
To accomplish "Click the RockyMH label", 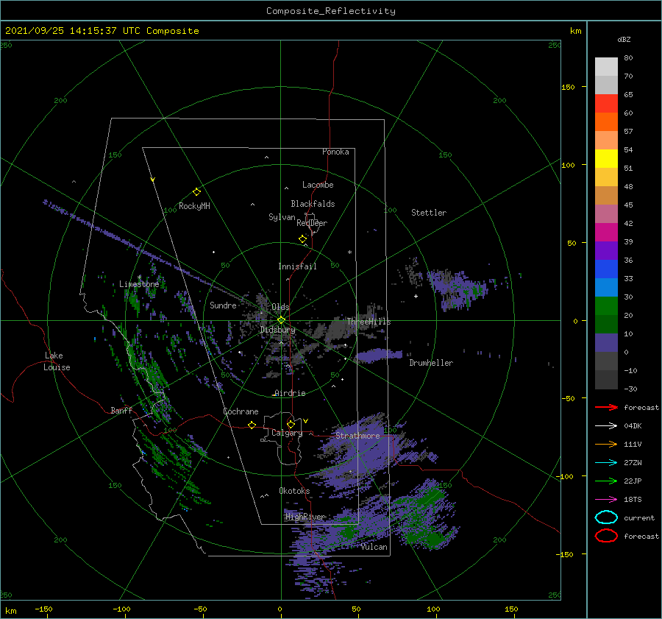I will pos(194,206).
